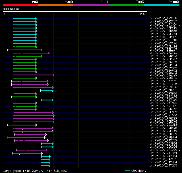Screen dimensions: 182x173
Task: Select UniRef100_B9GFM2 label
Action: coord(163,109)
